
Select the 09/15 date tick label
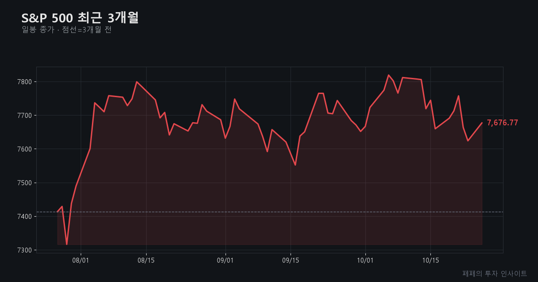(x=291, y=260)
